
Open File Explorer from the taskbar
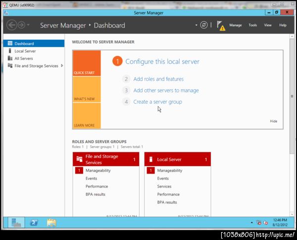pos(51,223)
